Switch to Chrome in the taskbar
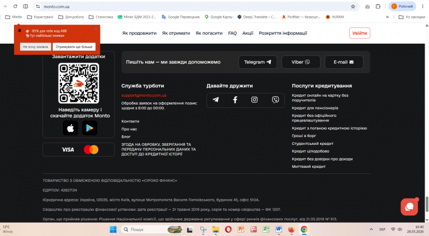This screenshot has height=236, width=429. pos(304,229)
